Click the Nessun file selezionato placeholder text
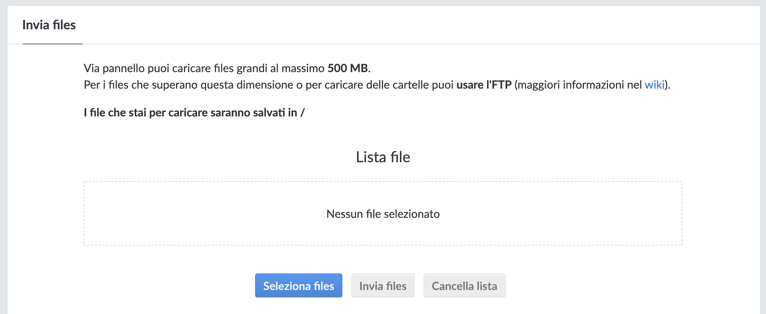Viewport: 766px width, 314px height. (383, 214)
